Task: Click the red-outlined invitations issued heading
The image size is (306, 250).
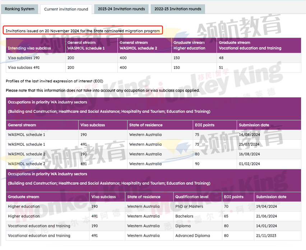Action: [x=83, y=31]
